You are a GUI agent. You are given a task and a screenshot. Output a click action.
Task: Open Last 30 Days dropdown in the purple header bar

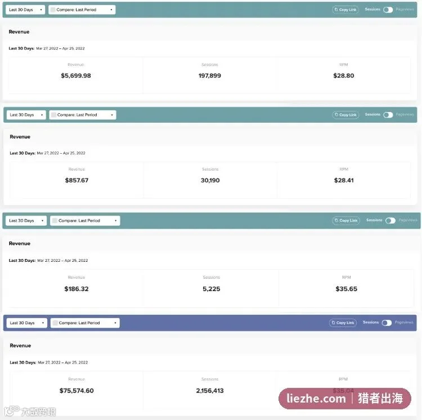tap(26, 323)
